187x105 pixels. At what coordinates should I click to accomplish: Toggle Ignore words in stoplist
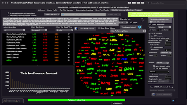click(154, 66)
